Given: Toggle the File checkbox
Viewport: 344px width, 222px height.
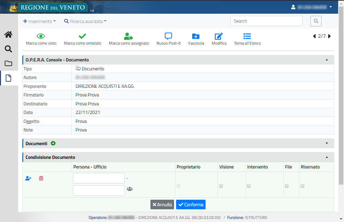Looking at the screenshot, I should point(286,186).
